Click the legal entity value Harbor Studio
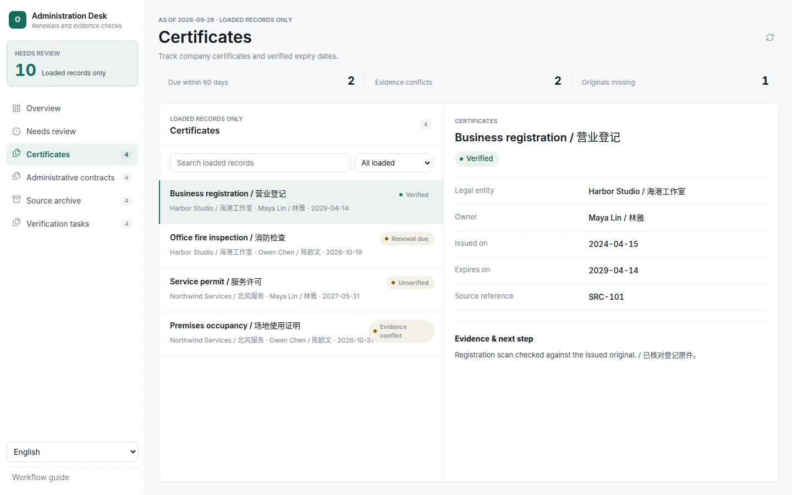This screenshot has height=495, width=792. 637,191
